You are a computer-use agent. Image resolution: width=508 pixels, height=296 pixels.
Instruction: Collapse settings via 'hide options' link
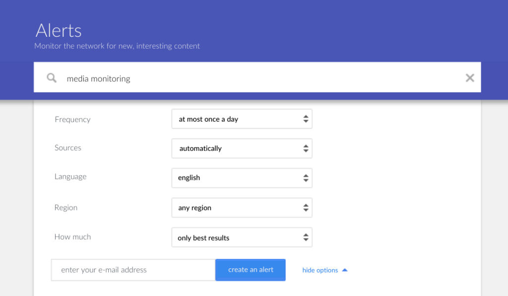(320, 270)
